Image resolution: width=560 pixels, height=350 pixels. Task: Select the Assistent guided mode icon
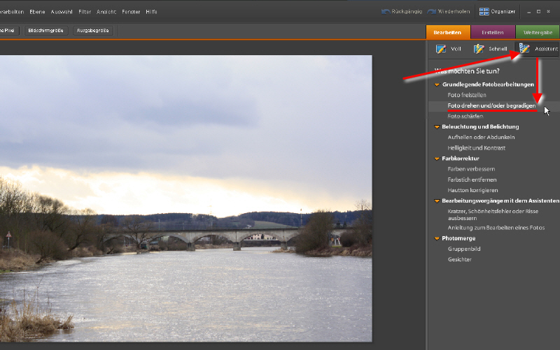click(524, 48)
